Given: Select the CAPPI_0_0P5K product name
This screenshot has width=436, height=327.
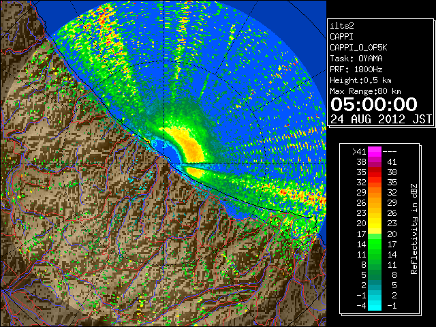Looking at the screenshot, I should pyautogui.click(x=358, y=48).
